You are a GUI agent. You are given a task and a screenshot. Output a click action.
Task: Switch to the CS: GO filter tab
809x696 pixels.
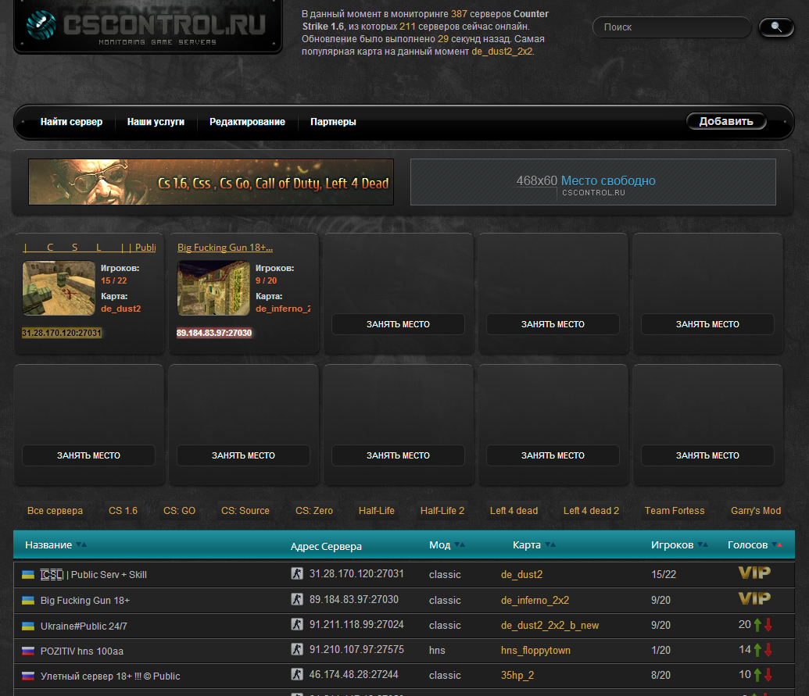click(x=179, y=511)
